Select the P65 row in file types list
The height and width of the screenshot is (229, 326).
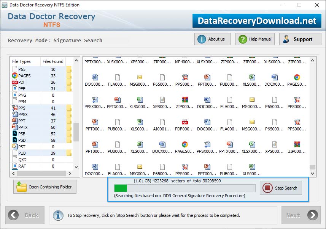(41, 69)
